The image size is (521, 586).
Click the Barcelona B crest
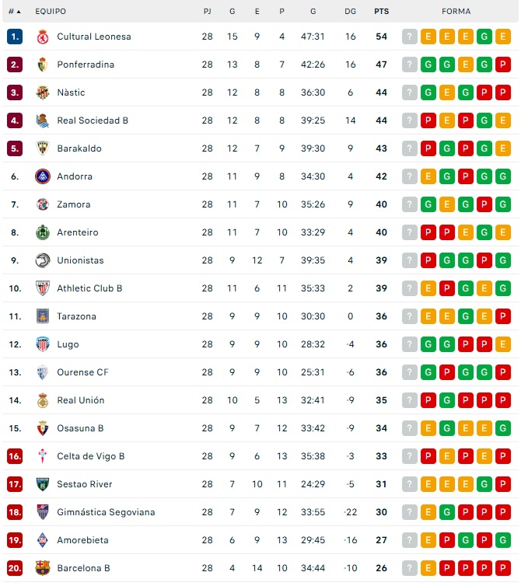coord(43,568)
